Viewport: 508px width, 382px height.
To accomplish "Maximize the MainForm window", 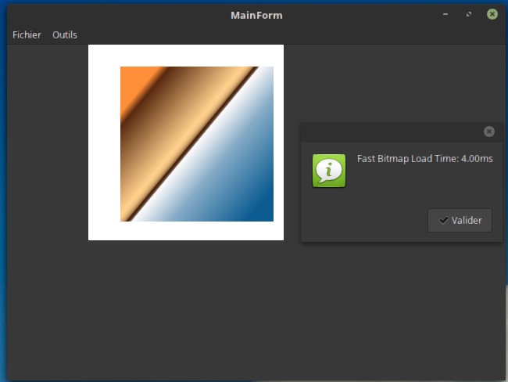I will click(x=469, y=14).
